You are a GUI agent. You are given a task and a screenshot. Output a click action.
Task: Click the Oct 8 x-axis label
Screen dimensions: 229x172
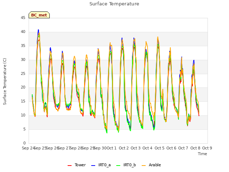click(195, 148)
